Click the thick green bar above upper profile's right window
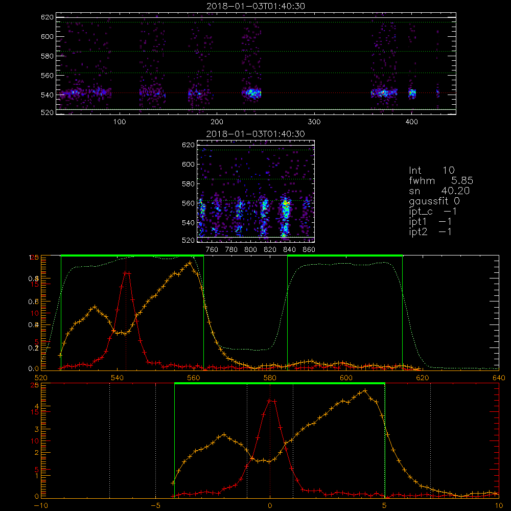This screenshot has height=511, width=511. (345, 255)
